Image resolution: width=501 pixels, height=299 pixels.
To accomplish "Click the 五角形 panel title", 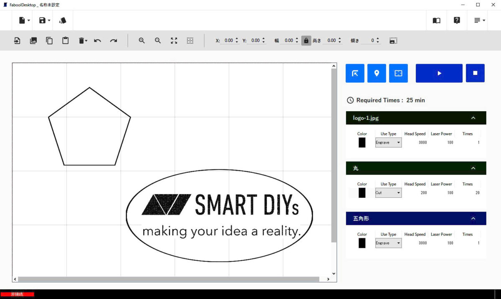I will [361, 218].
